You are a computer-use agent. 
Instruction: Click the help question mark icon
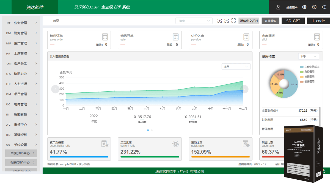tap(314, 7)
